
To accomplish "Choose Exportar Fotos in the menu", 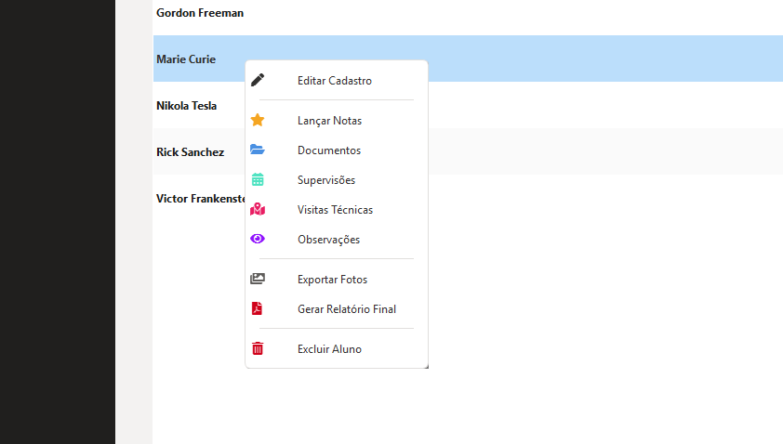I will point(332,280).
